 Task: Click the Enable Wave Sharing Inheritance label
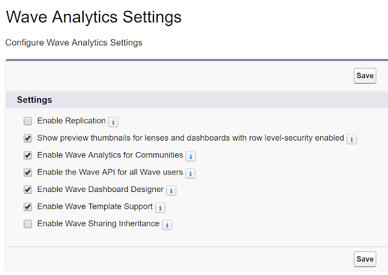(98, 224)
